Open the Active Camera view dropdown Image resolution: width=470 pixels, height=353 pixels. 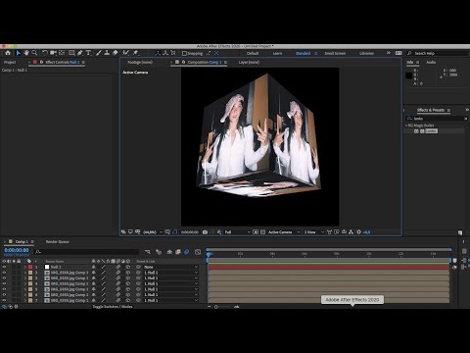coord(284,232)
